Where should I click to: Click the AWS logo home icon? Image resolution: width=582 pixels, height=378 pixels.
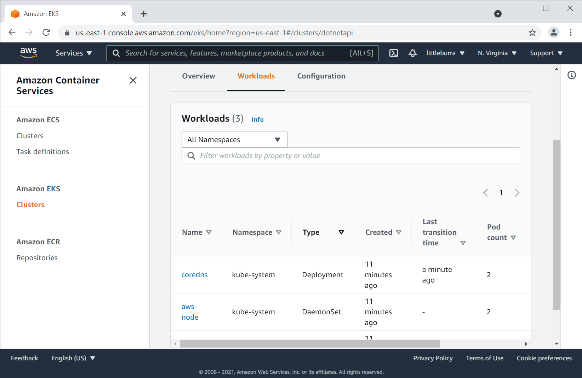click(28, 53)
